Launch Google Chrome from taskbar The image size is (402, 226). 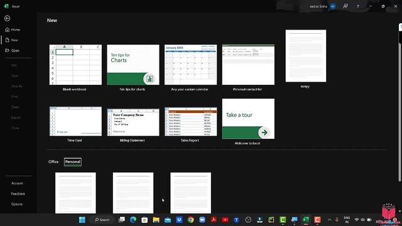(x=190, y=220)
